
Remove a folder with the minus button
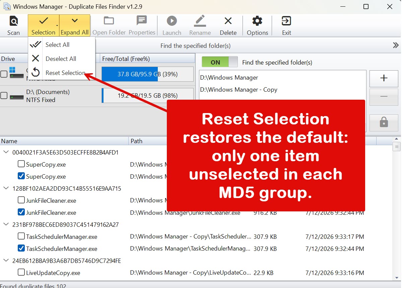[384, 97]
